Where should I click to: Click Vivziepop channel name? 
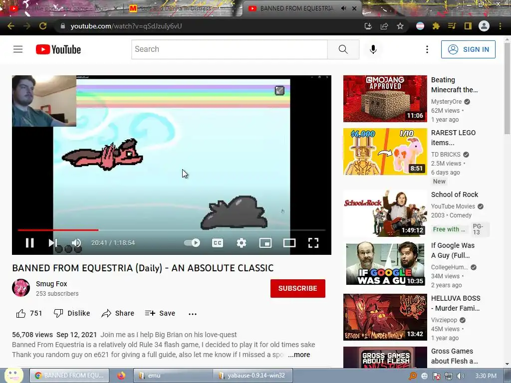(444, 320)
